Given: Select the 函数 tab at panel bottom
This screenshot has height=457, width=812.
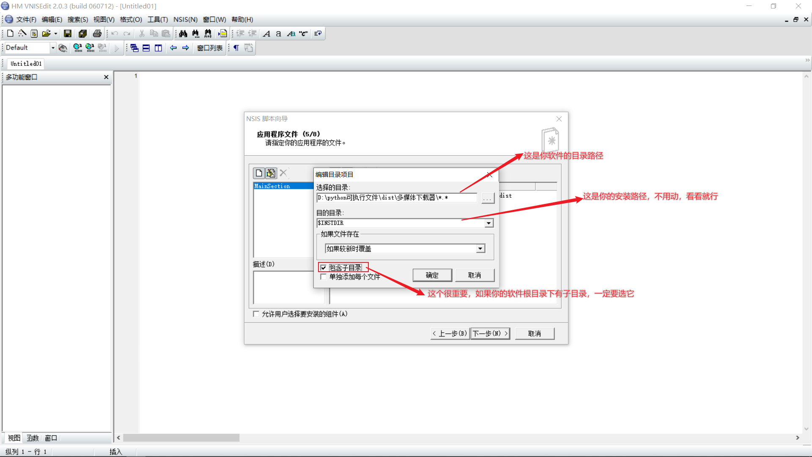Looking at the screenshot, I should [x=33, y=438].
